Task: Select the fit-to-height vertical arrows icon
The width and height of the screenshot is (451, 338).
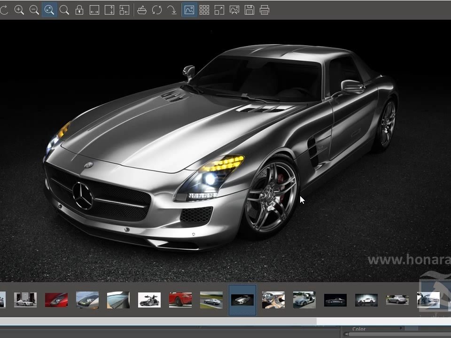Action: pyautogui.click(x=109, y=10)
